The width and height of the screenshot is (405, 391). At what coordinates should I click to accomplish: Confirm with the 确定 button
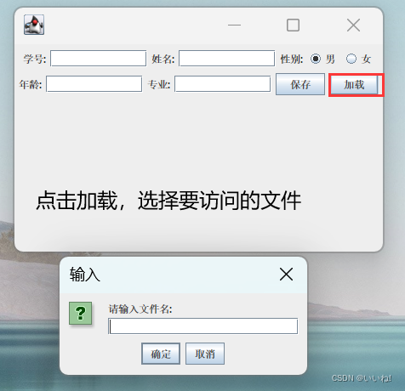coord(161,354)
